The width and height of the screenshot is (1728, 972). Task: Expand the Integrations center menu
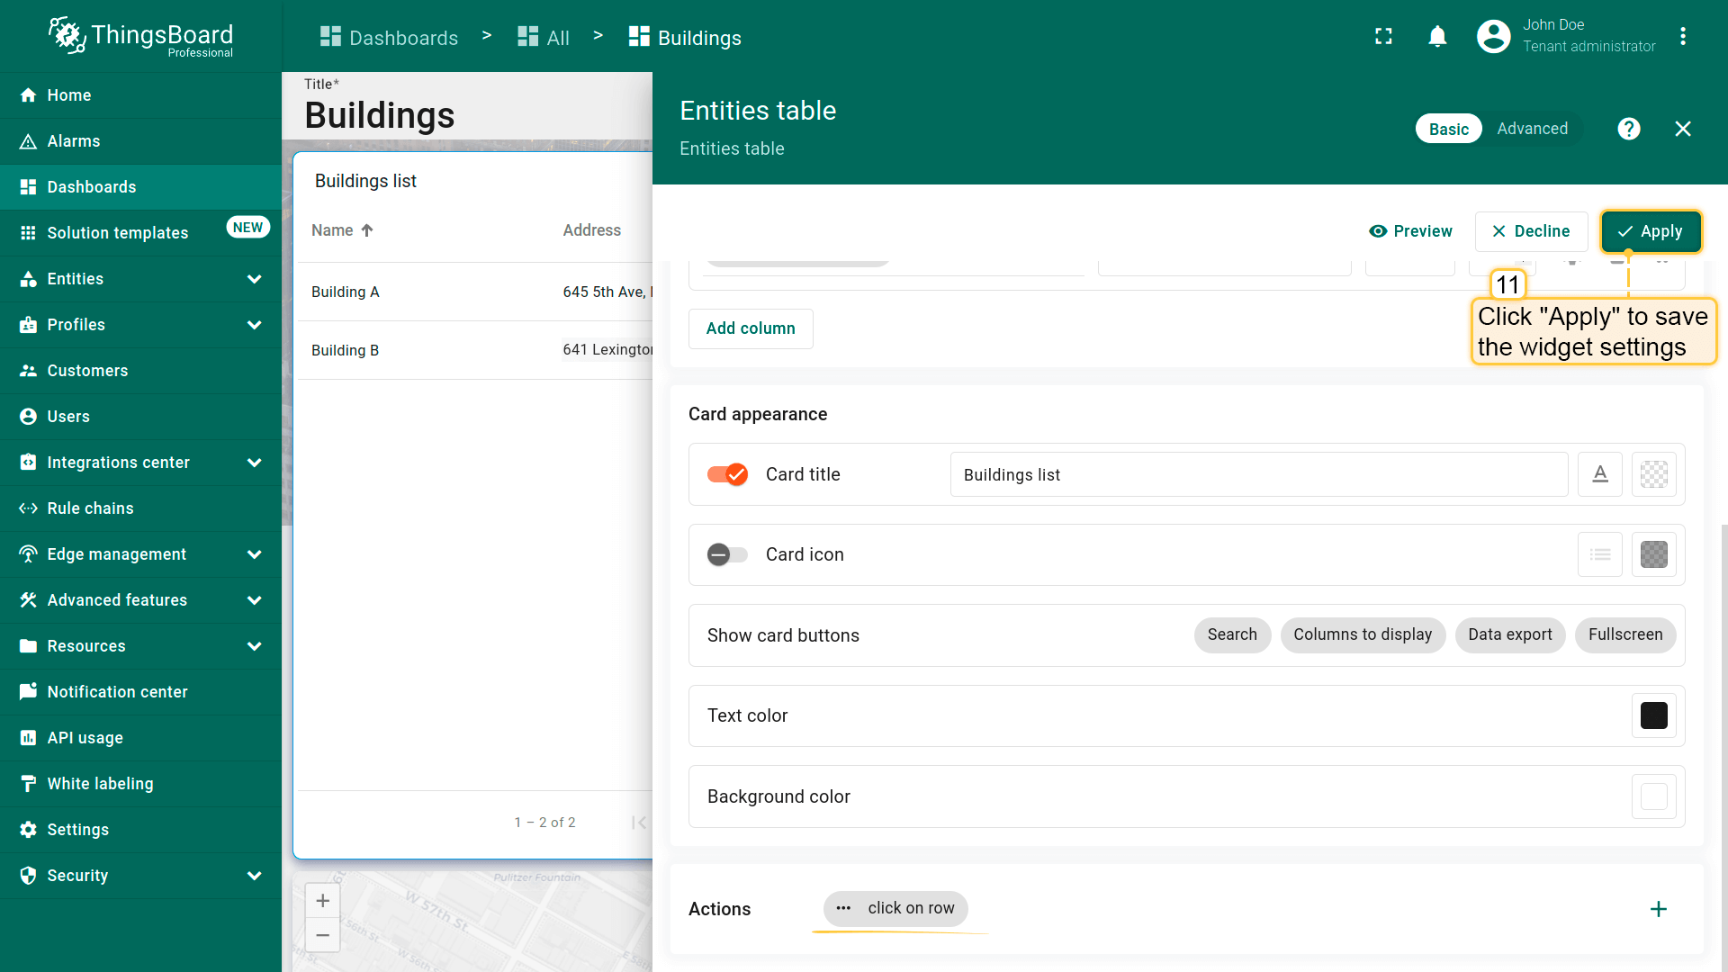pos(254,463)
